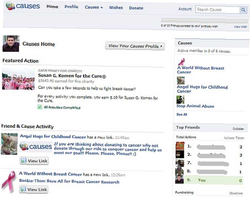
Task: Click the Causes logo in the header
Action: point(23,6)
